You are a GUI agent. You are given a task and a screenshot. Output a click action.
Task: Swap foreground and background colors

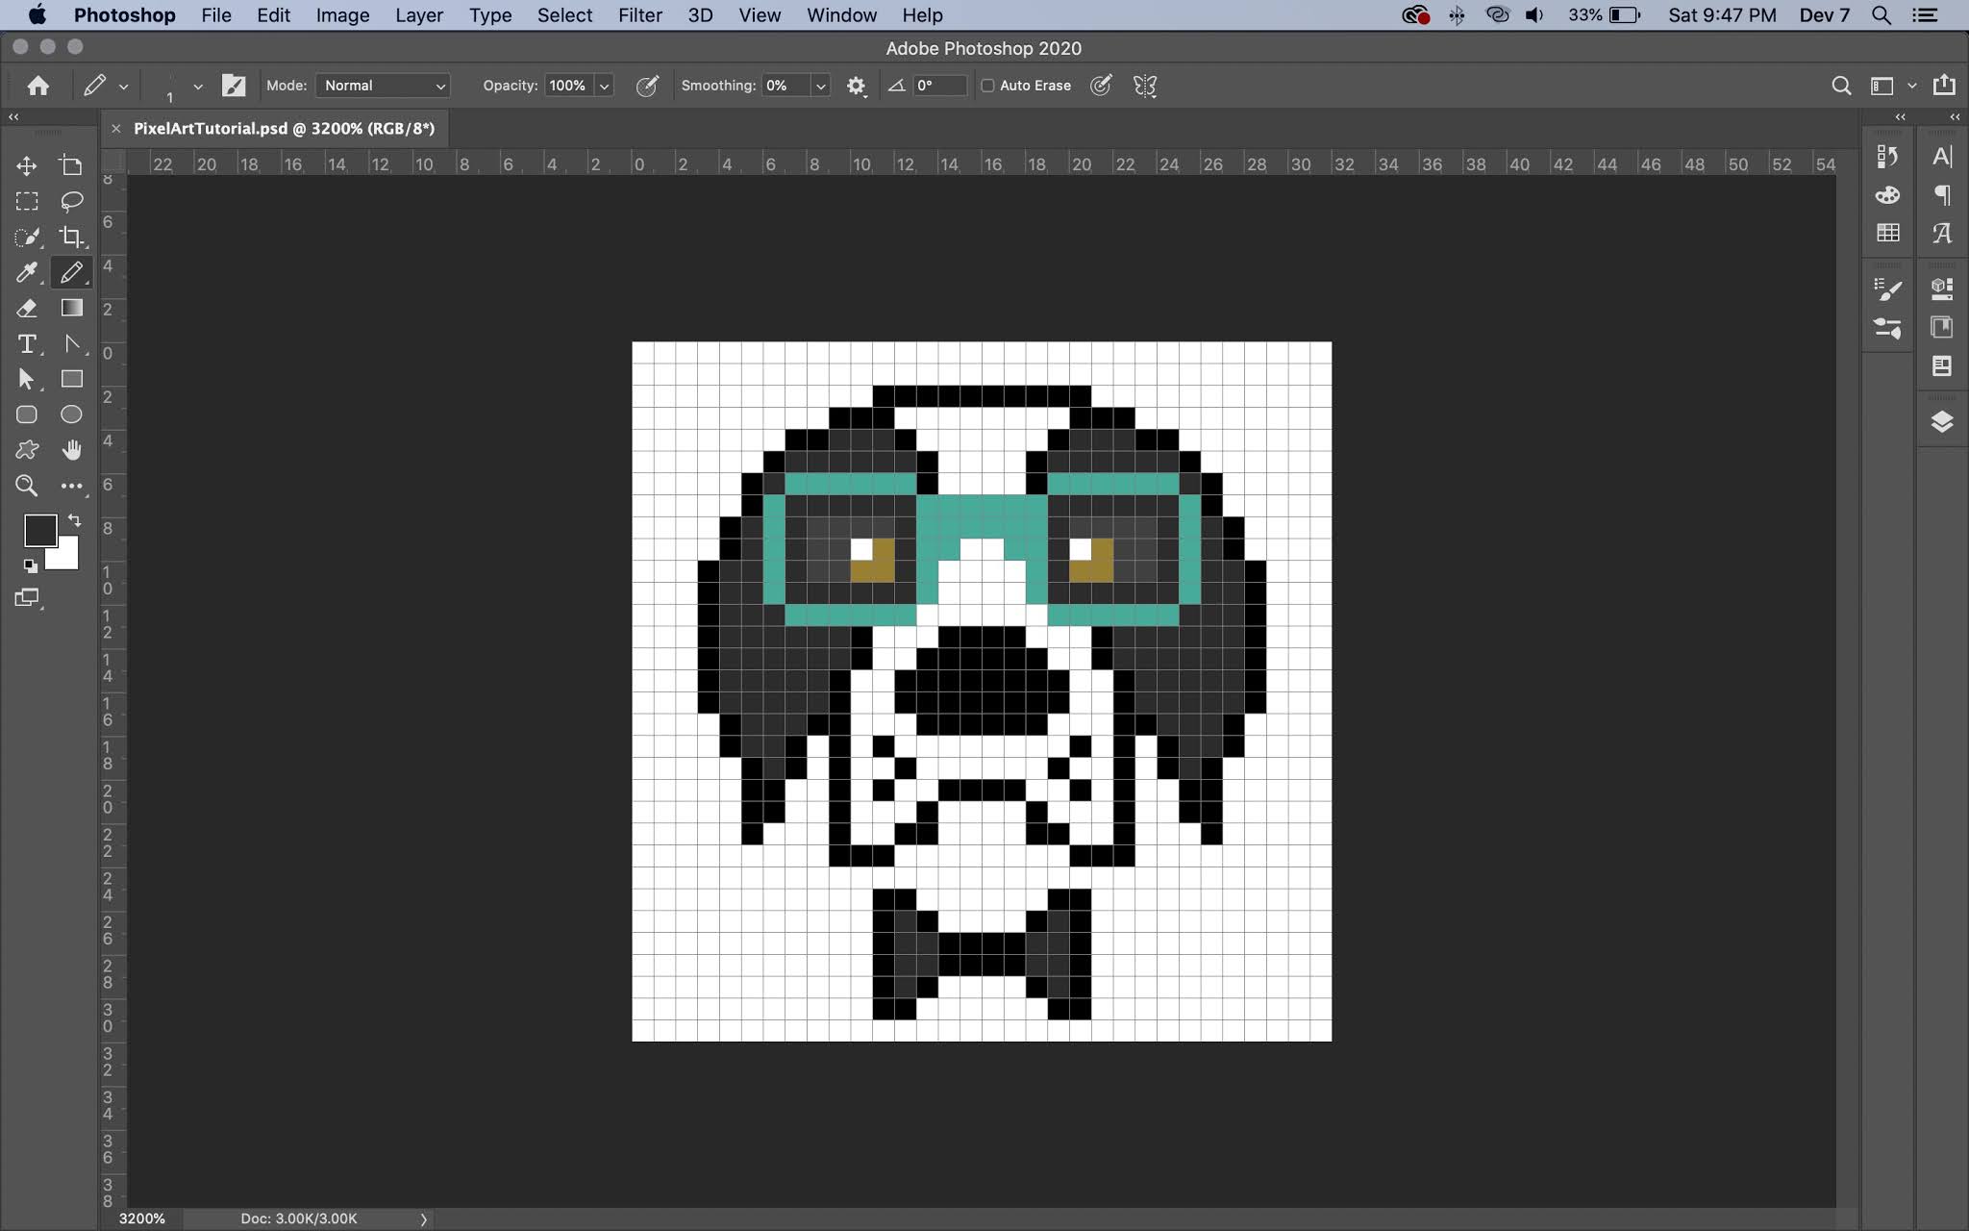(76, 520)
